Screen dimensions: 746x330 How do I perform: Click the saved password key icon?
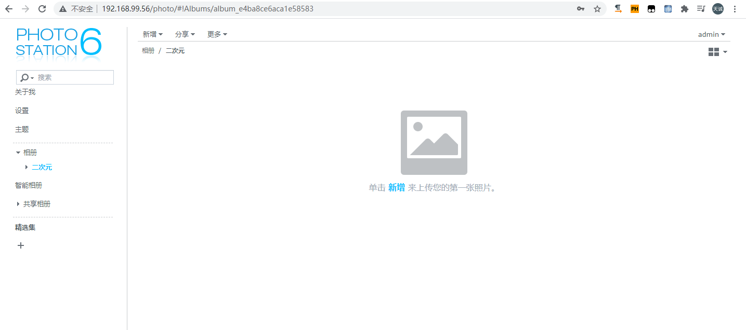click(581, 9)
